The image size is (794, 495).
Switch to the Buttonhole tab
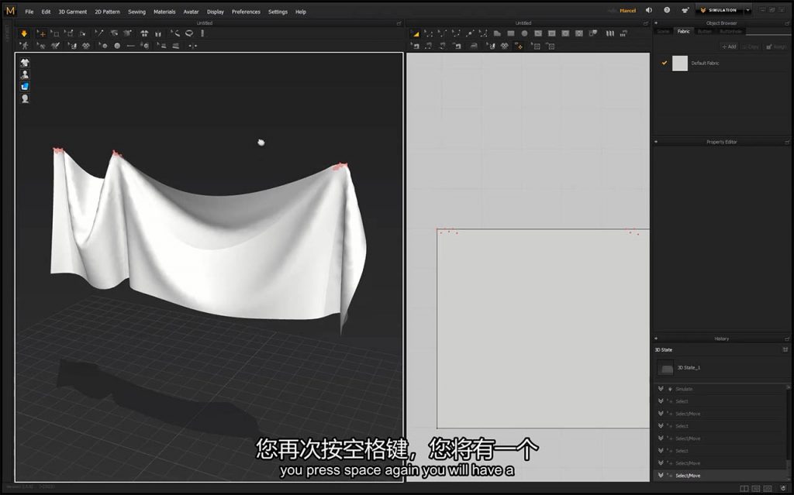(x=730, y=32)
